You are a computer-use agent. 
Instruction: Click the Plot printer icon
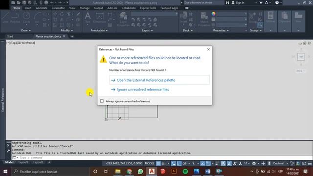click(x=46, y=2)
